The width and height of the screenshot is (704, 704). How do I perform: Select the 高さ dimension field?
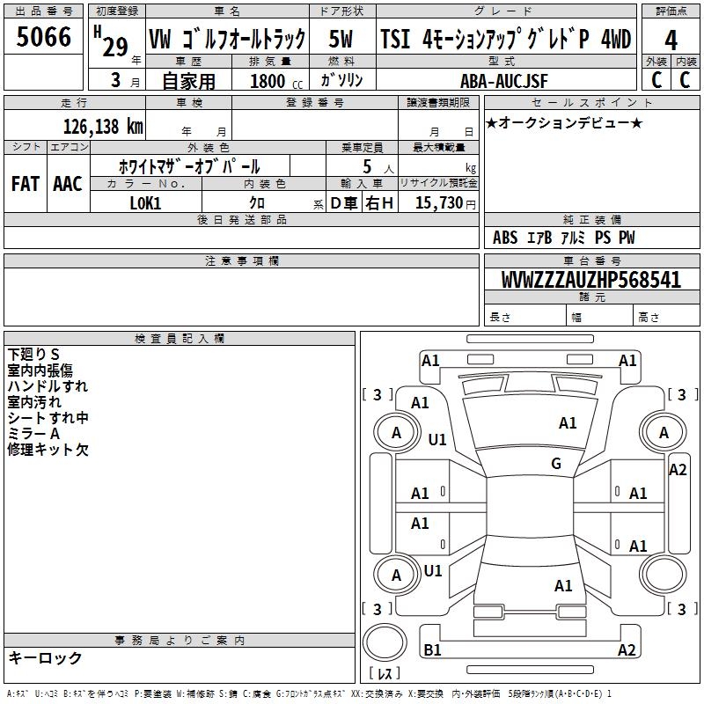pyautogui.click(x=666, y=315)
